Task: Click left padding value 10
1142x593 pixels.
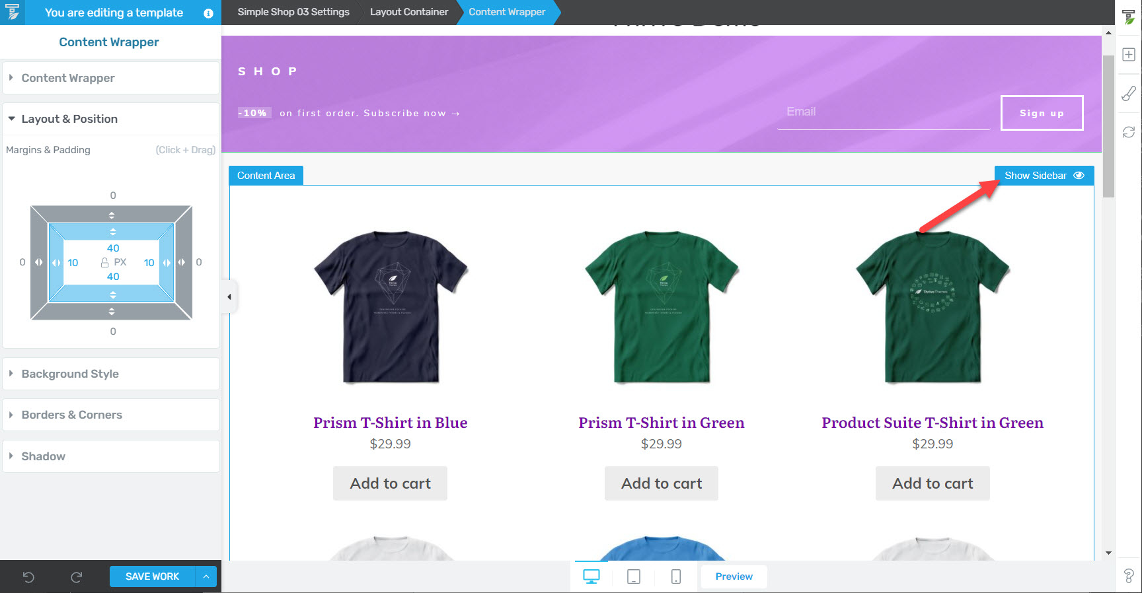Action: coord(73,263)
